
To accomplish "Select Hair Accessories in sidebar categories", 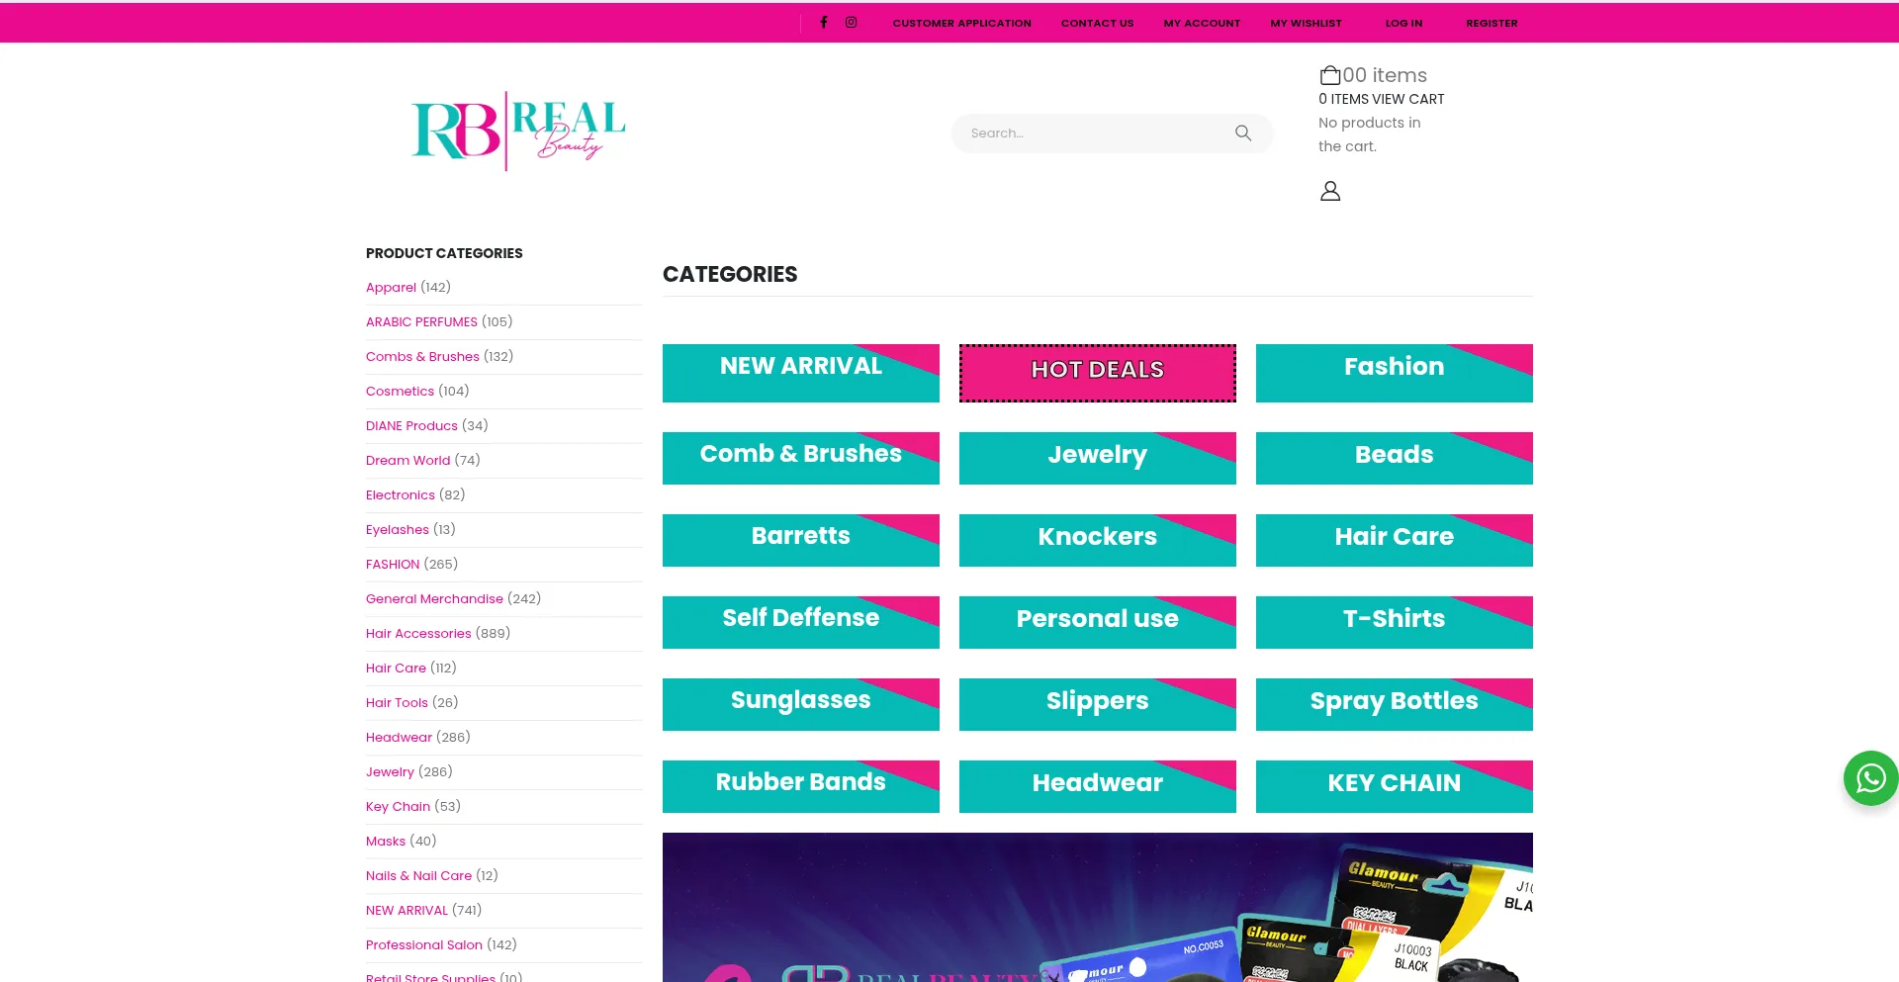I will pos(418,634).
